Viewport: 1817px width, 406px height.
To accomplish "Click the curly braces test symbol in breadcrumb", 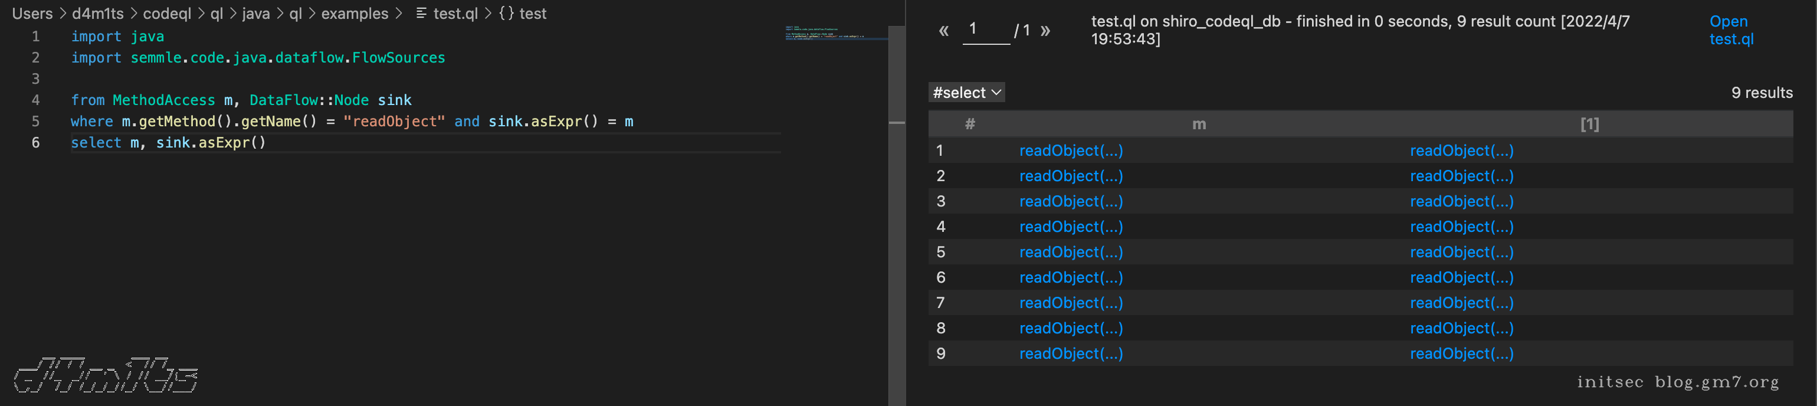I will 506,14.
